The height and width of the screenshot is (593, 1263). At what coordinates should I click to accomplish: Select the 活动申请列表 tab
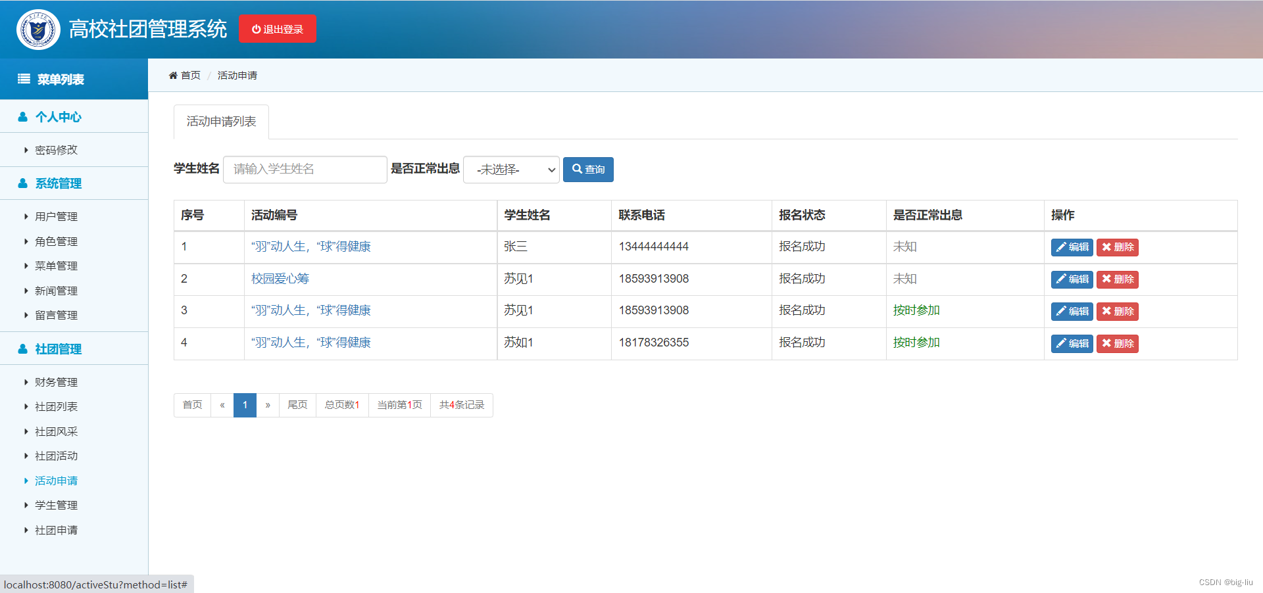click(221, 122)
